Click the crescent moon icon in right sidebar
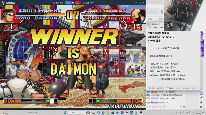This screenshot has width=206, height=115. tap(201, 98)
